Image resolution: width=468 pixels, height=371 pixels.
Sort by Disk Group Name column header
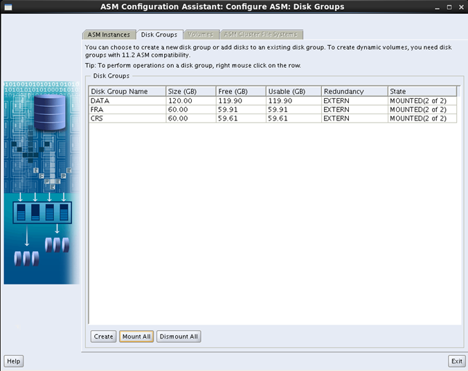tap(127, 91)
